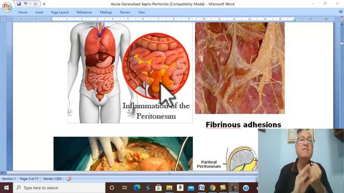This screenshot has width=344, height=193.
Task: Open the blue help question-mark taskbar icon
Action: [x=246, y=188]
